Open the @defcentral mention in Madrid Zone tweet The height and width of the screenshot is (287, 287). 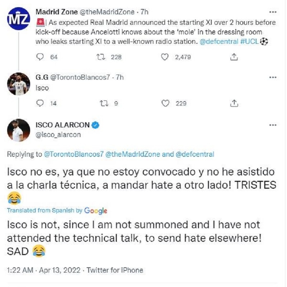[x=218, y=42]
